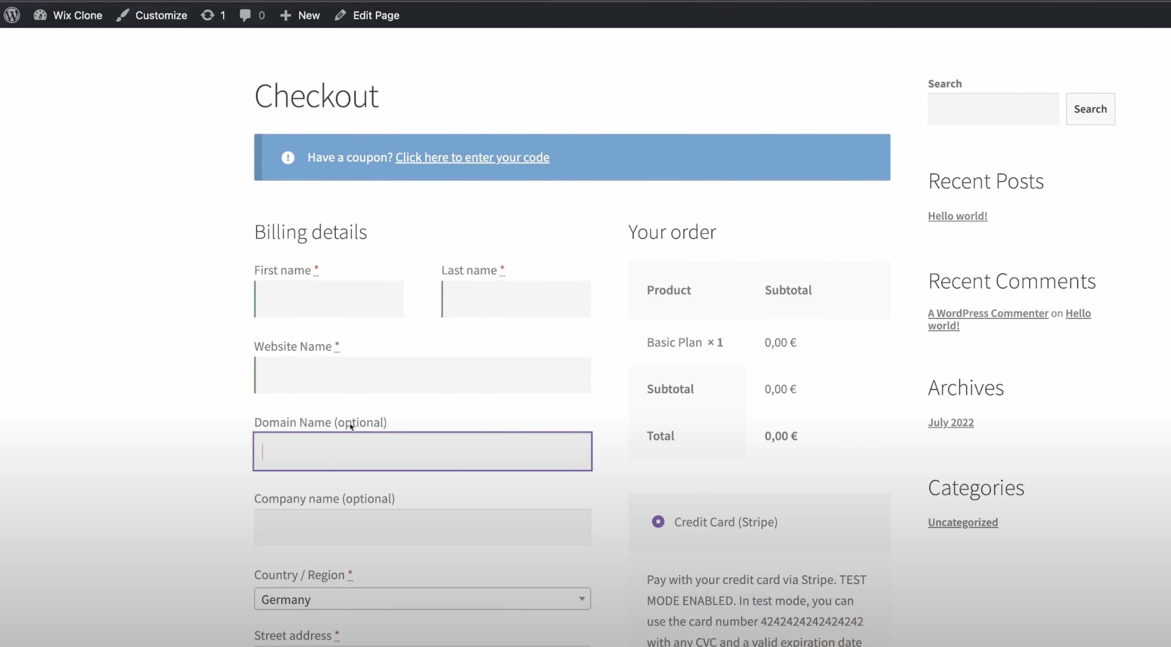Open the Hello world! recent post link

click(x=957, y=216)
